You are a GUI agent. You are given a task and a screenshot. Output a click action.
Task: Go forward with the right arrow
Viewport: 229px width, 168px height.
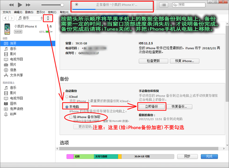pyautogui.click(x=11, y=18)
